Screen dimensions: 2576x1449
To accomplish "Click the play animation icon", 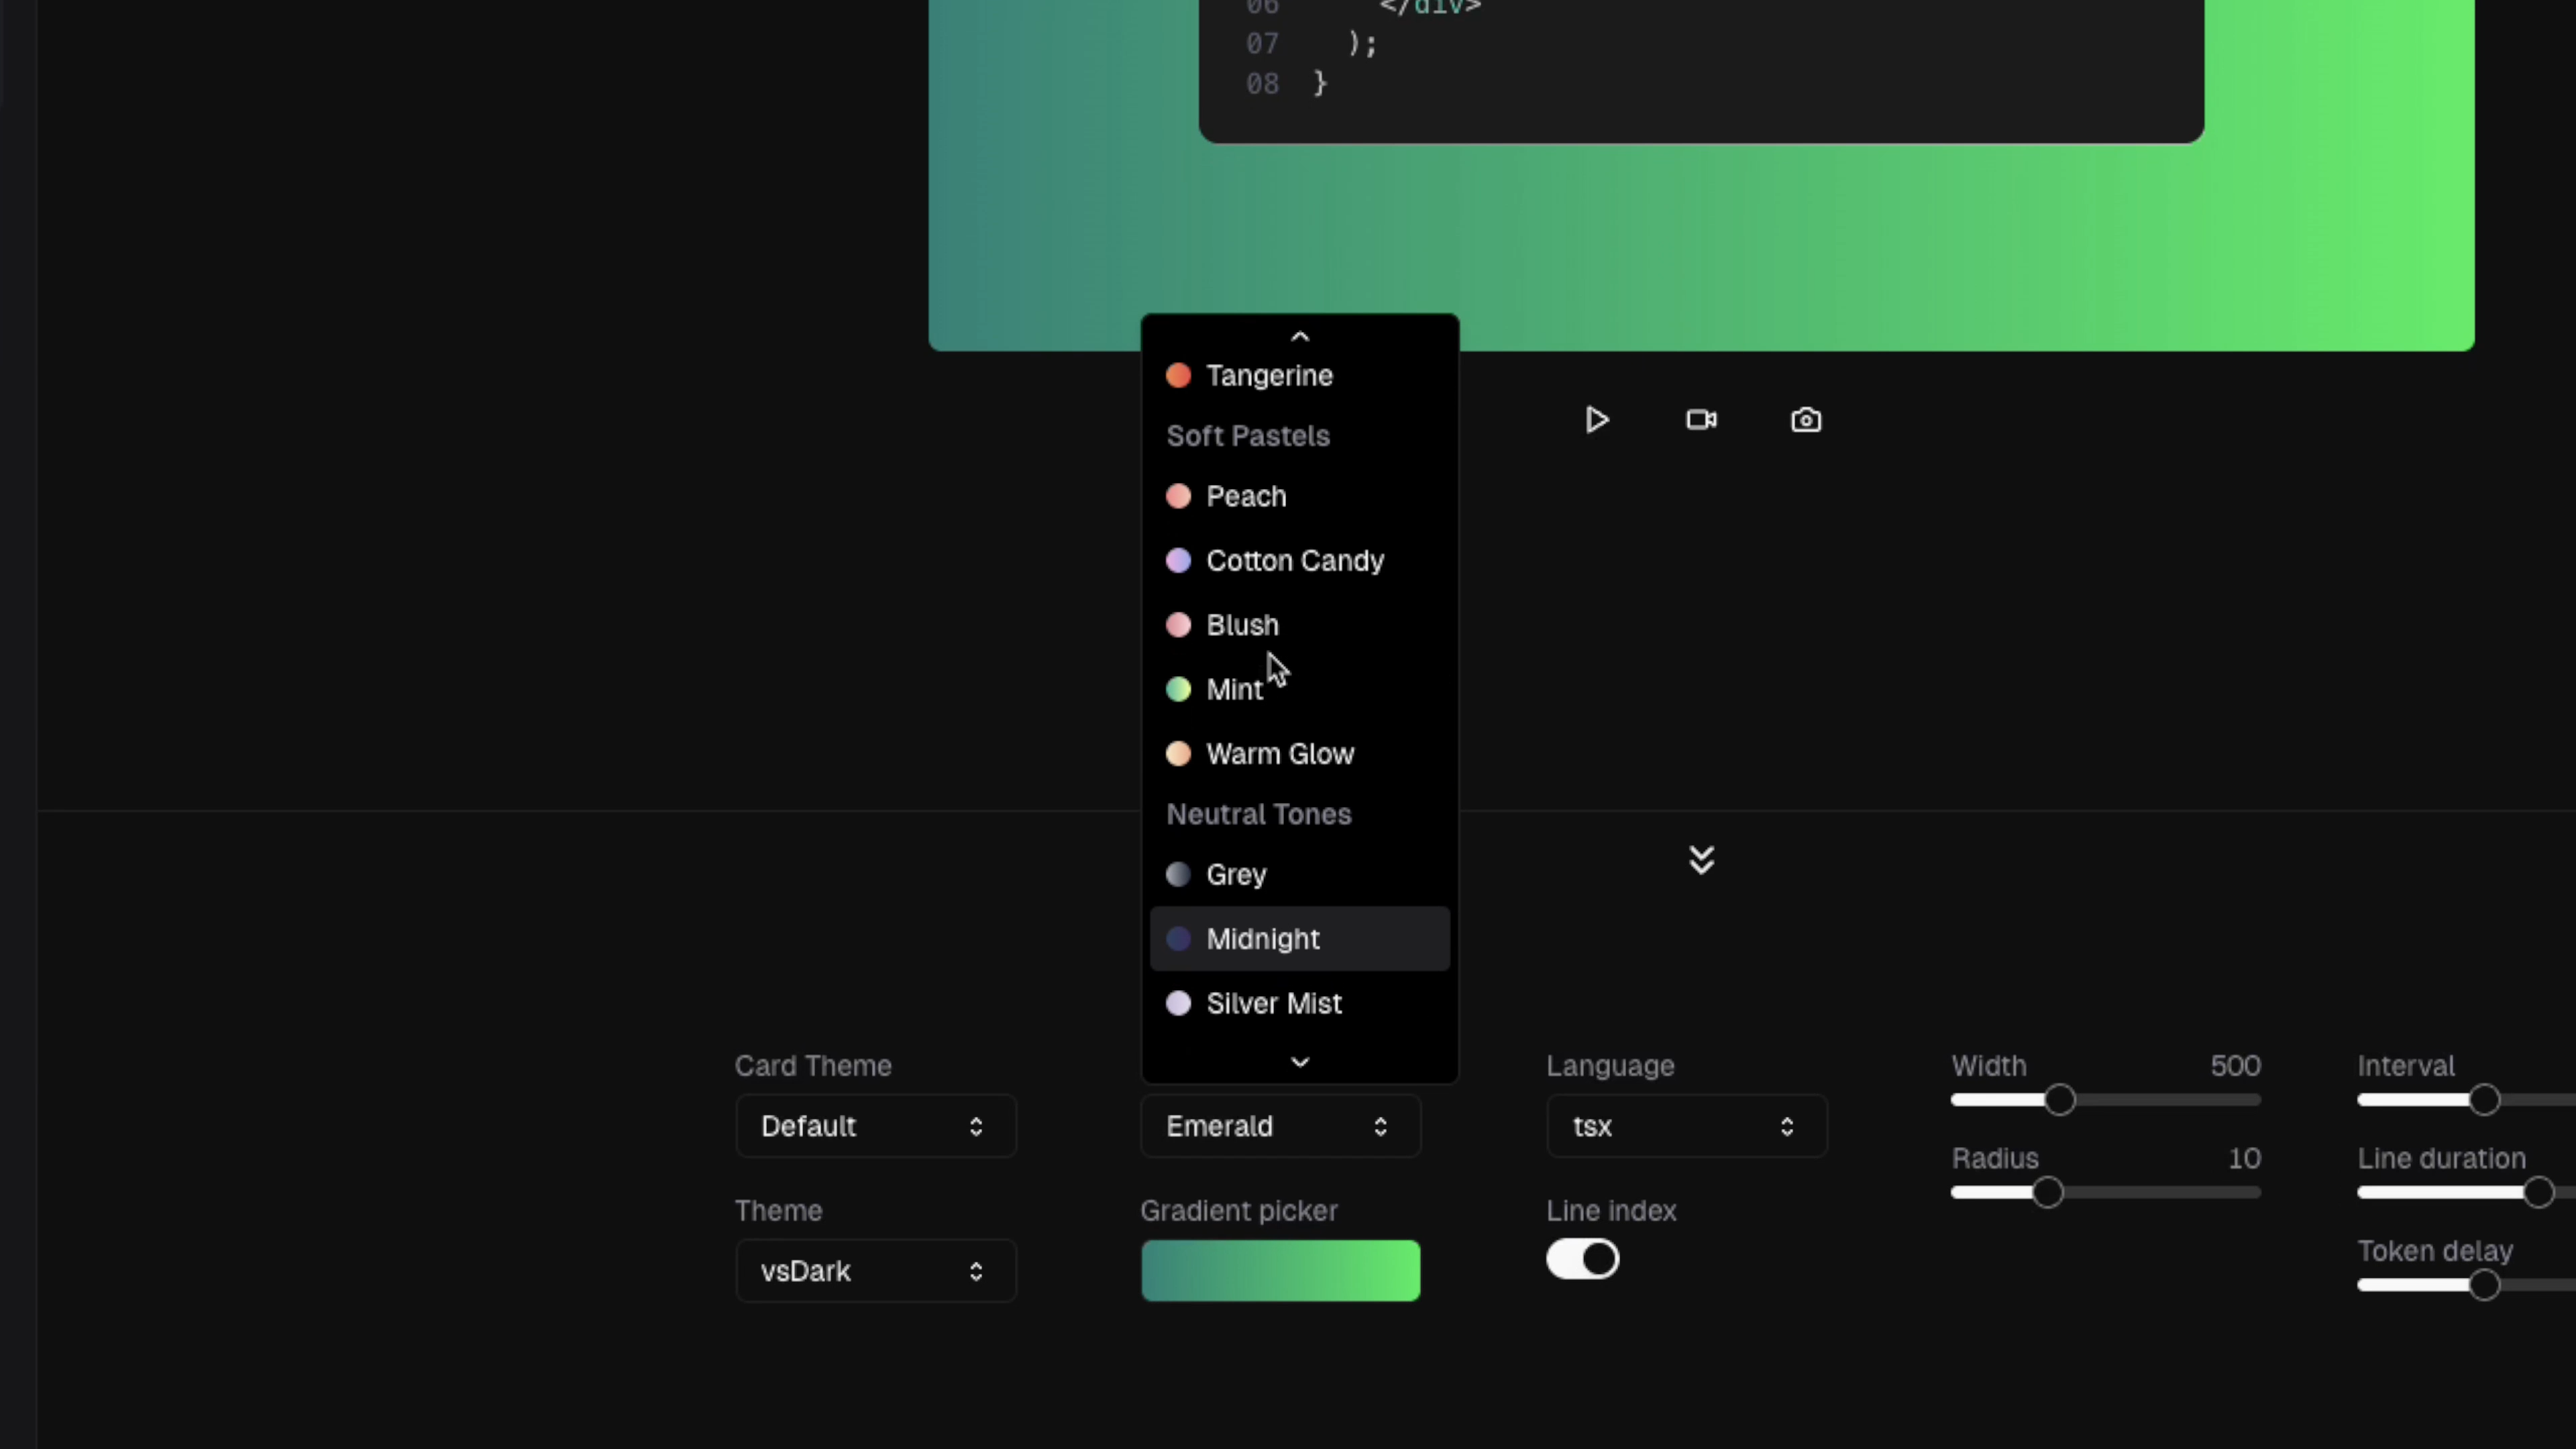I will click(x=1596, y=420).
